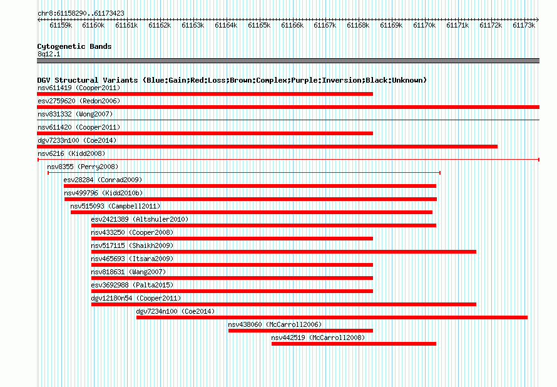Select the red bar for nsv515093
557x387 pixels.
tap(252, 212)
